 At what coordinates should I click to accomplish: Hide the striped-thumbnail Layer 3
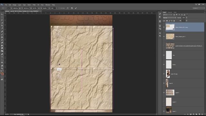[164, 92]
